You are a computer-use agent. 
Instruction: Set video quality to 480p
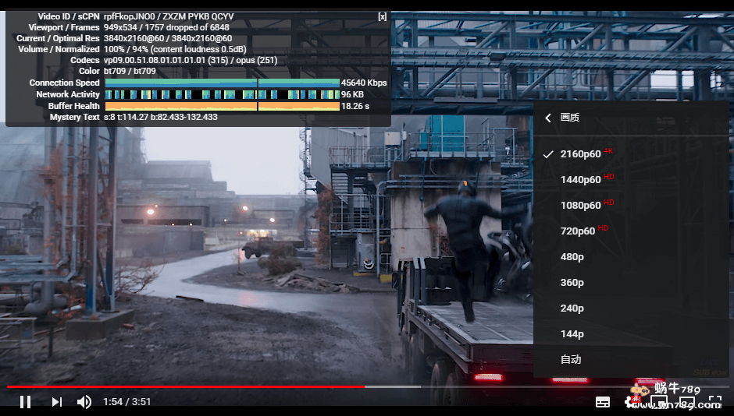click(x=572, y=257)
